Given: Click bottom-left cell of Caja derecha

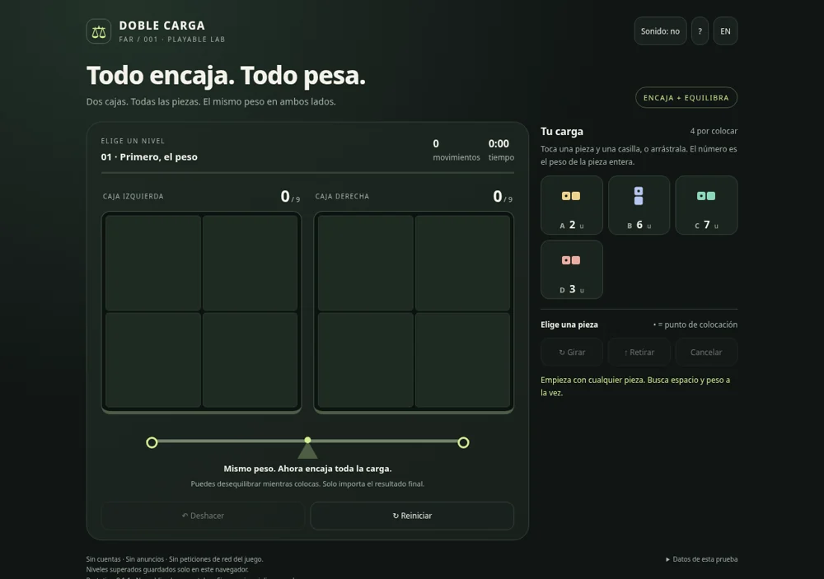Looking at the screenshot, I should [x=365, y=360].
